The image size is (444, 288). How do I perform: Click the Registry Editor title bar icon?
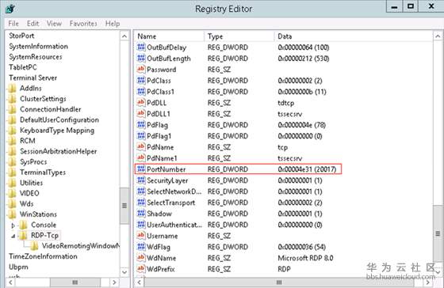10,9
